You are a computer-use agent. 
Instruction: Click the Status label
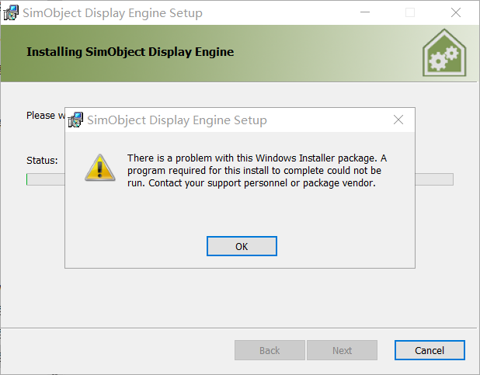(x=42, y=161)
